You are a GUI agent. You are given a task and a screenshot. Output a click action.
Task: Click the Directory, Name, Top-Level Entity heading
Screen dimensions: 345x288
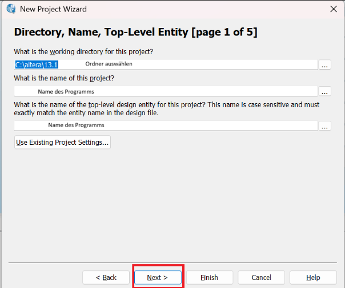coord(135,33)
